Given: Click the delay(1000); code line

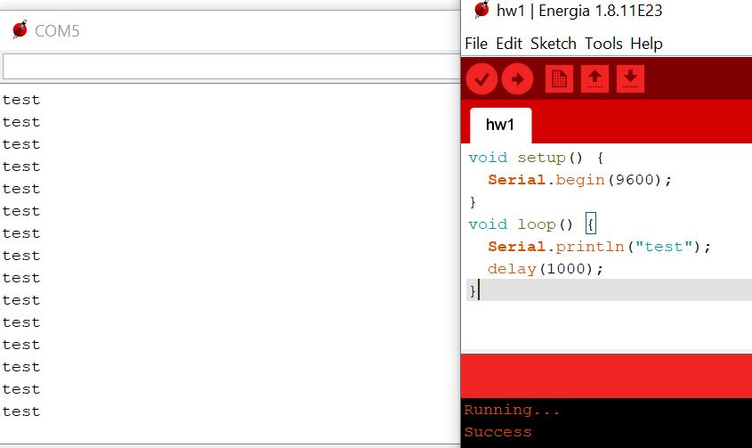Looking at the screenshot, I should [x=546, y=268].
